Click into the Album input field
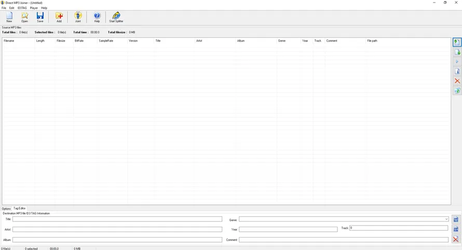462x250 pixels. click(x=117, y=240)
